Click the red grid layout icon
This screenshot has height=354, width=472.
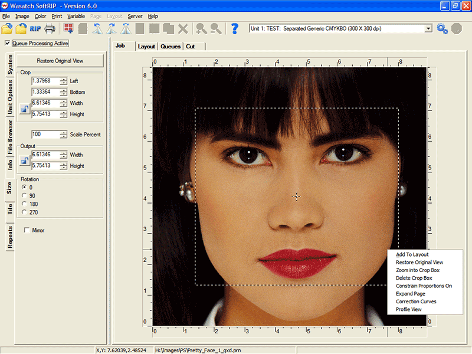click(x=68, y=28)
